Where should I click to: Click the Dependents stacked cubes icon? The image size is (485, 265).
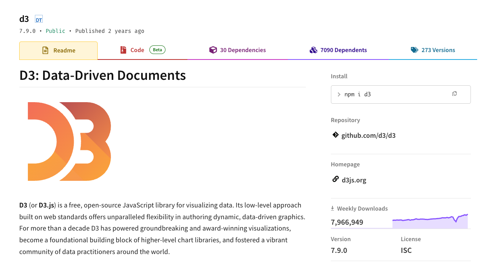(313, 50)
